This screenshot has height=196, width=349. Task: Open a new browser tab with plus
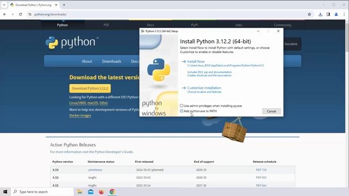(x=64, y=5)
